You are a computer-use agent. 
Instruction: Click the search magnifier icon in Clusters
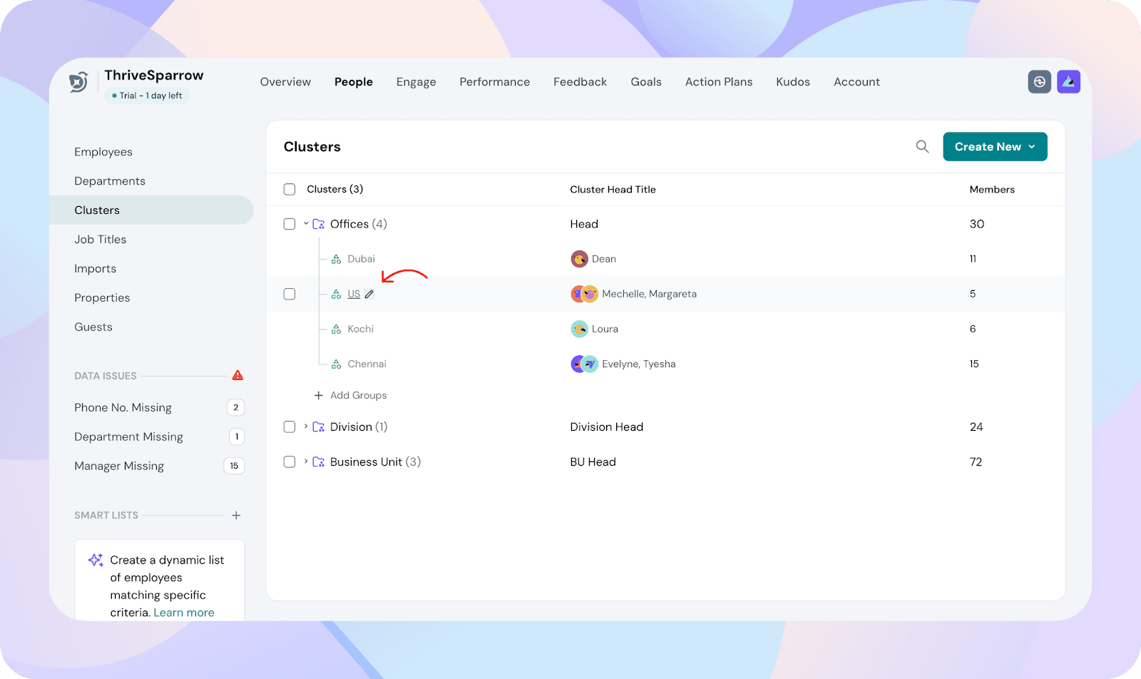point(922,146)
